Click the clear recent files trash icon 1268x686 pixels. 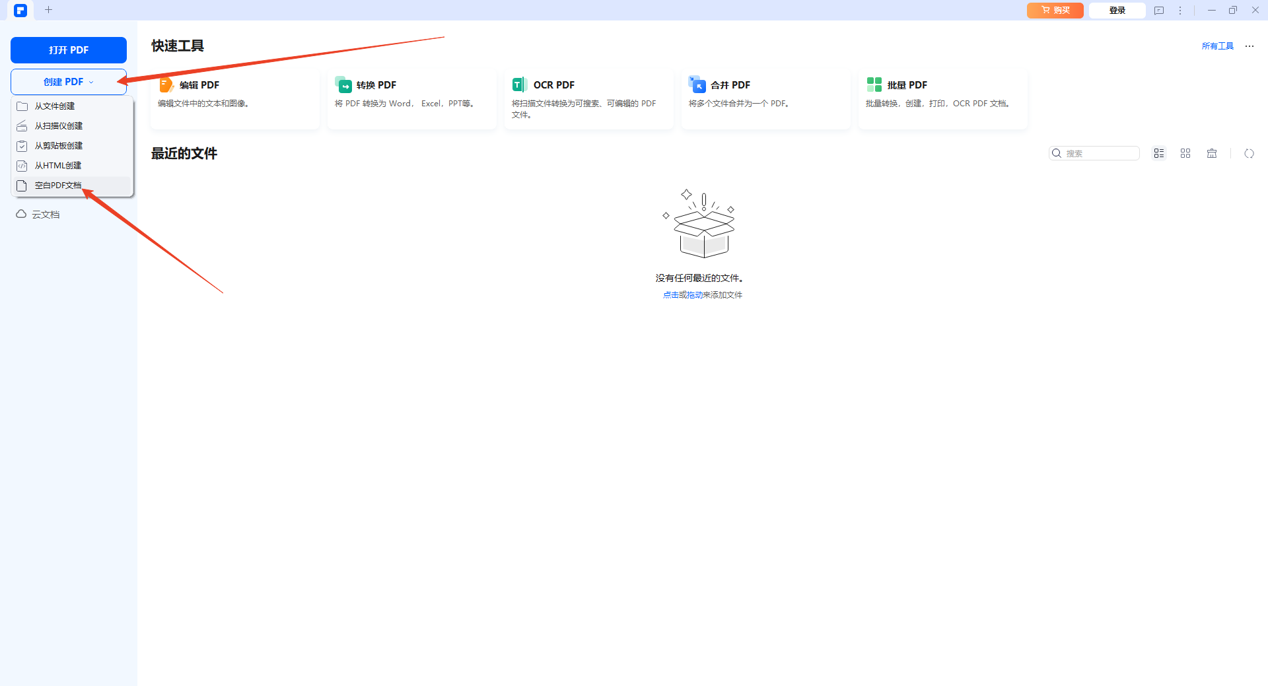1212,153
